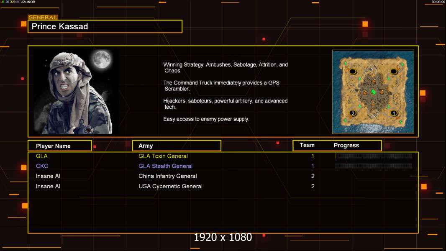The image size is (446, 251).
Task: Select the GLA player name row
Action: click(42, 156)
